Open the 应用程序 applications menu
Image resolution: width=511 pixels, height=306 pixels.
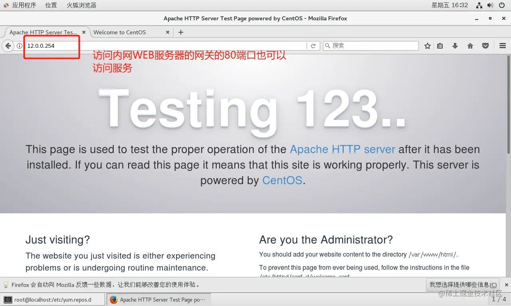pyautogui.click(x=24, y=5)
